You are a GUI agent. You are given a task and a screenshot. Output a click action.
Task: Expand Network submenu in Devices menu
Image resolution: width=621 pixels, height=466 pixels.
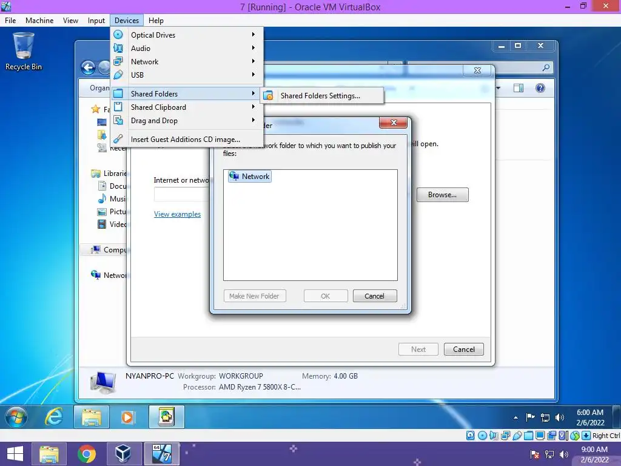[187, 62]
